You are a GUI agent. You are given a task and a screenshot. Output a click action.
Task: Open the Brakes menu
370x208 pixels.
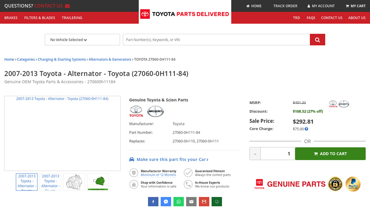click(x=11, y=18)
